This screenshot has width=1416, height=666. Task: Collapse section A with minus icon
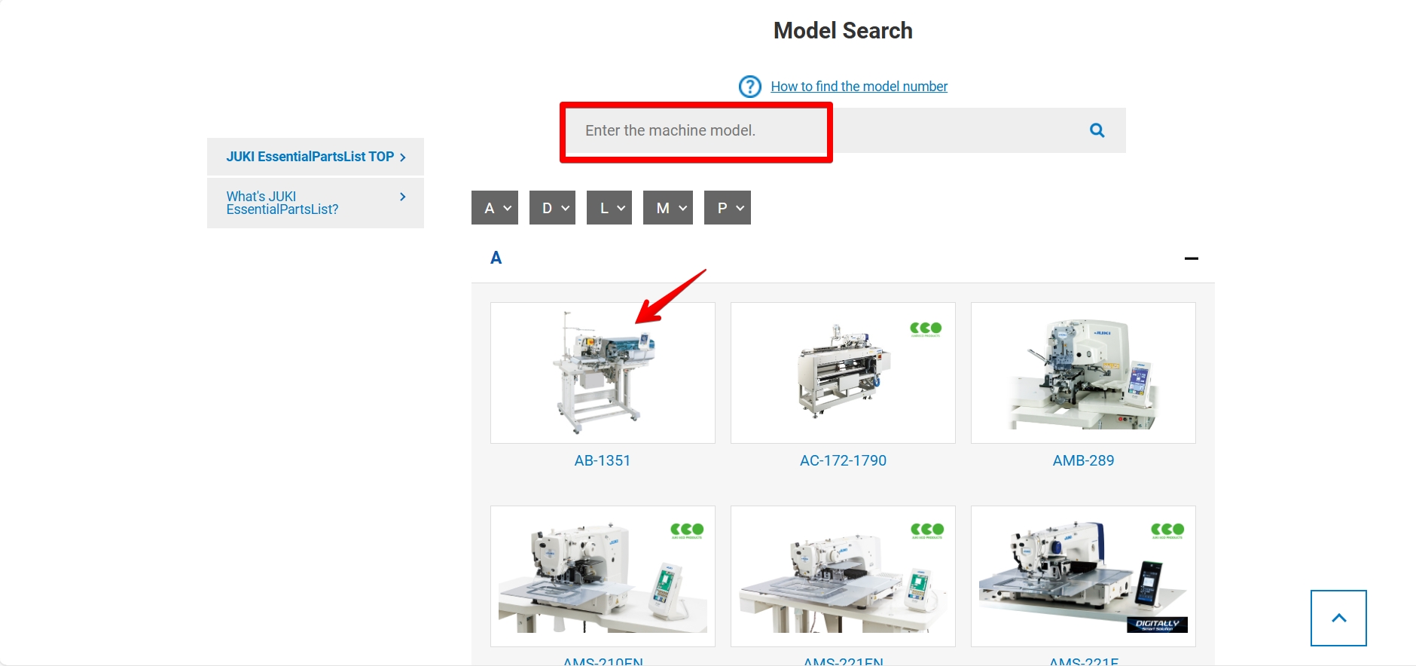(1191, 258)
